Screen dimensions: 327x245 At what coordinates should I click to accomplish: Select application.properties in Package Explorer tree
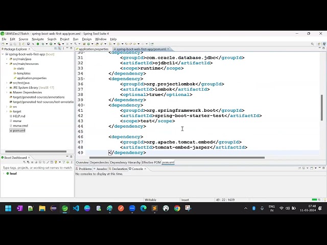30,78
